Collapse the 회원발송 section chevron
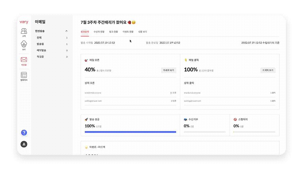 tap(66, 31)
